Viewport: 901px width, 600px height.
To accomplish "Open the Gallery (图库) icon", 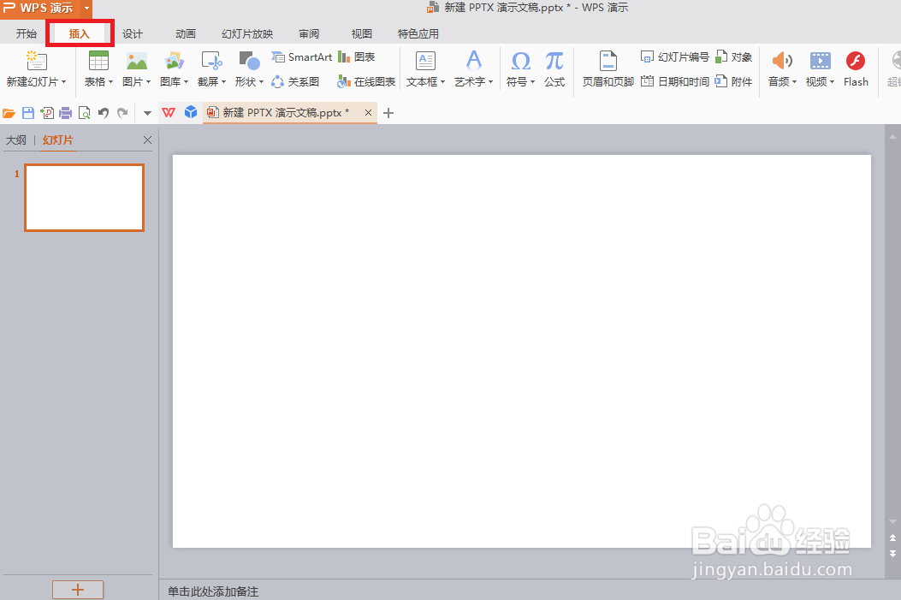I will tap(174, 61).
